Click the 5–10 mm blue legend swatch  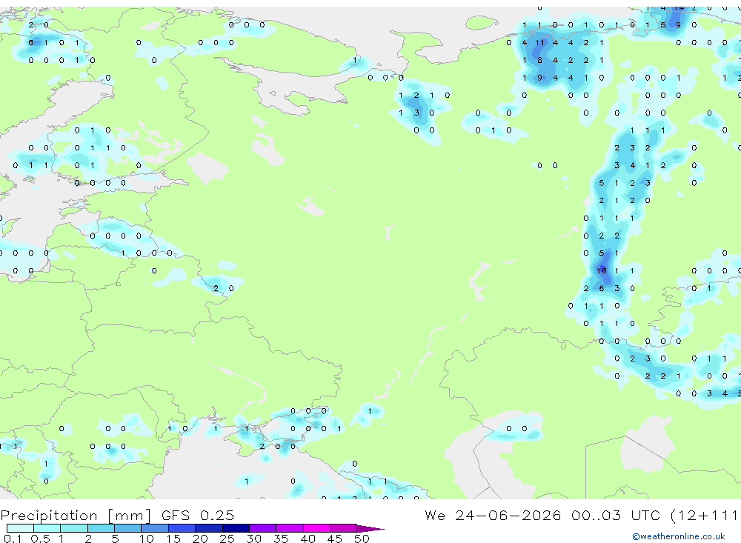coord(128,528)
